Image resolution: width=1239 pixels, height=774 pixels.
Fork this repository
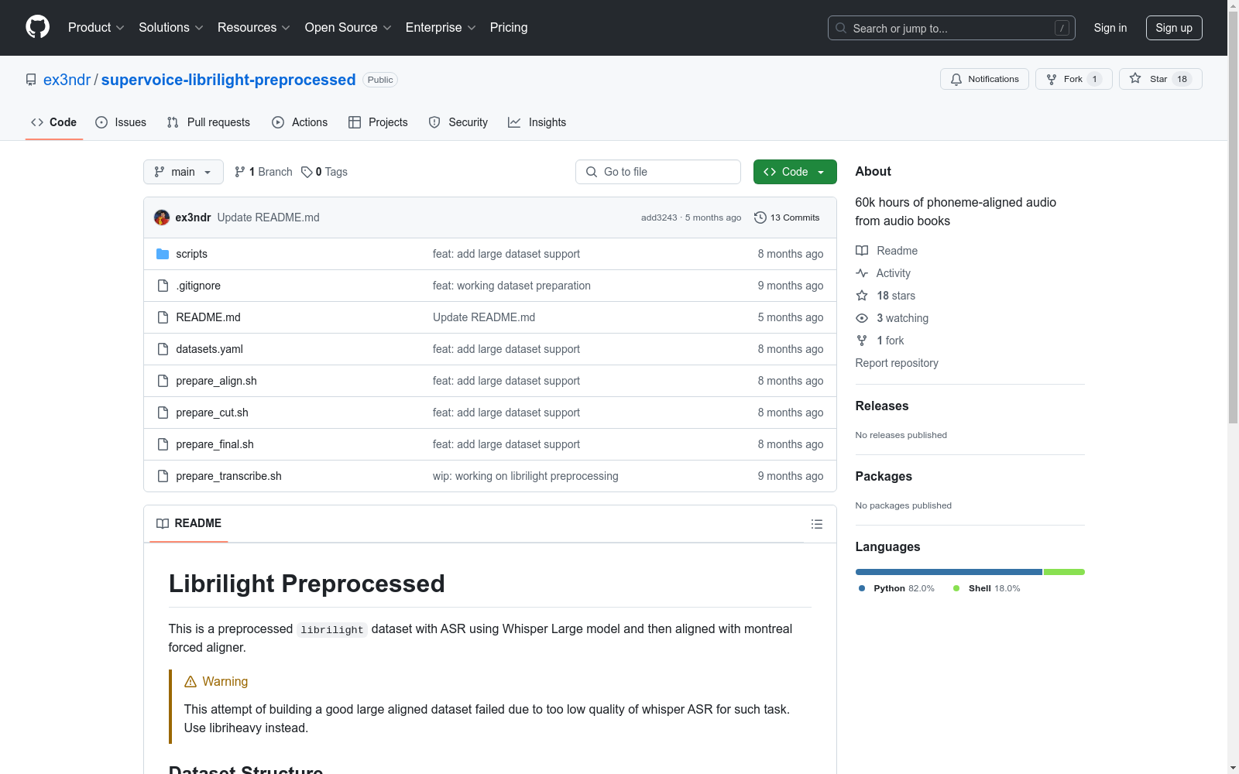click(1073, 79)
